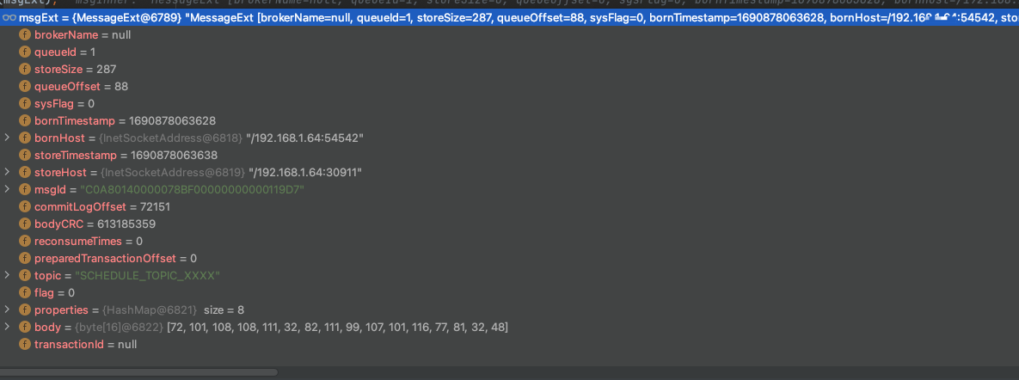Image resolution: width=1019 pixels, height=380 pixels.
Task: Expand the topic SCHEDULE_TOPIC_XXXX node
Action: click(x=7, y=275)
